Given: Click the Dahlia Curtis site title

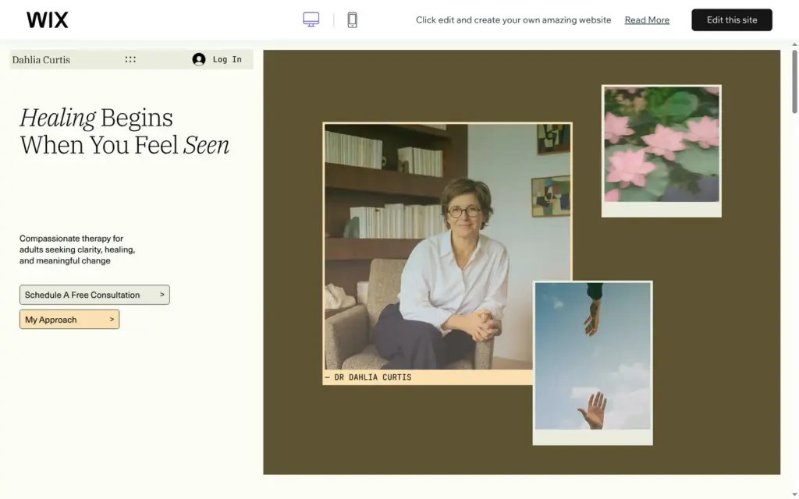Looking at the screenshot, I should click(x=41, y=59).
